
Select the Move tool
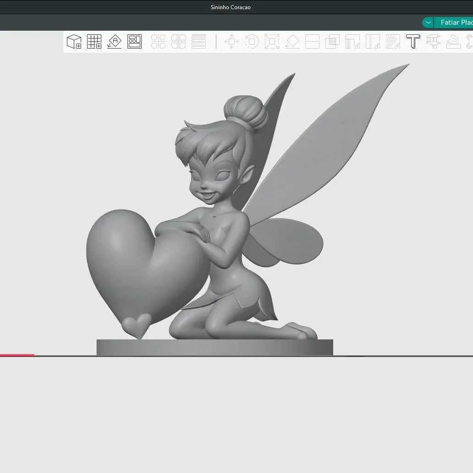[x=231, y=41]
